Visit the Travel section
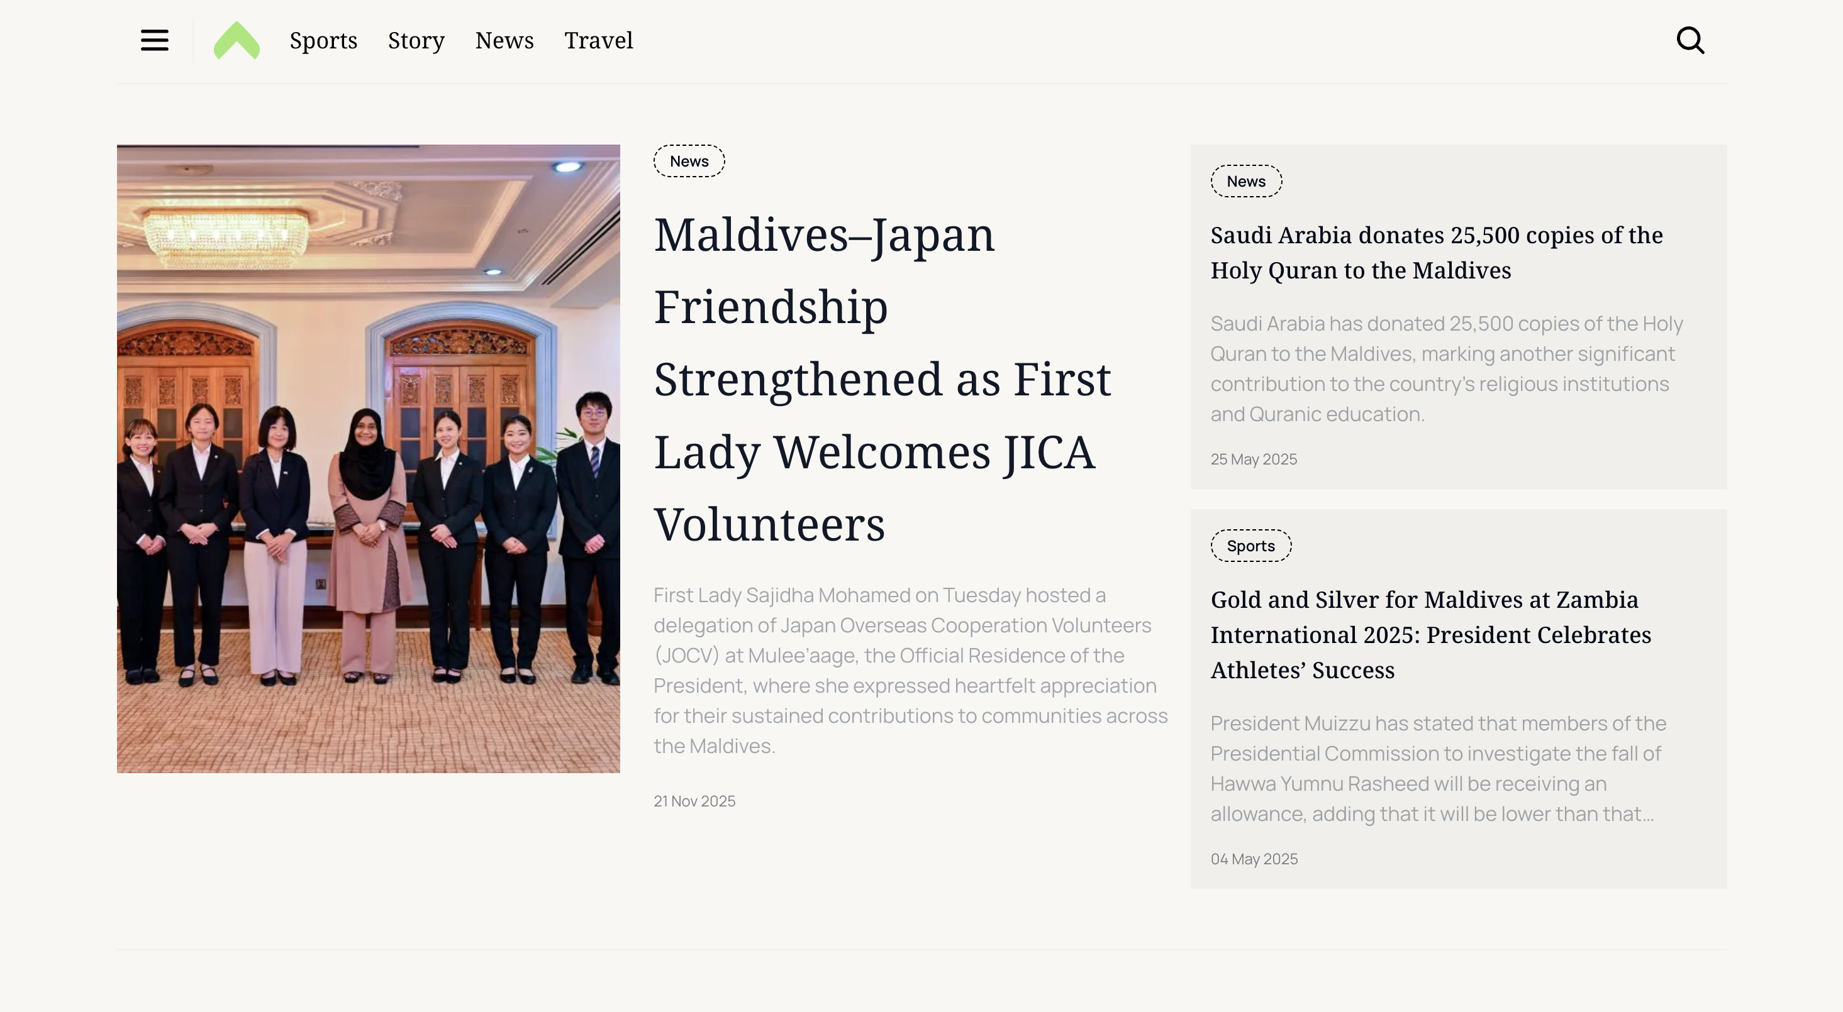This screenshot has width=1843, height=1012. [x=598, y=41]
